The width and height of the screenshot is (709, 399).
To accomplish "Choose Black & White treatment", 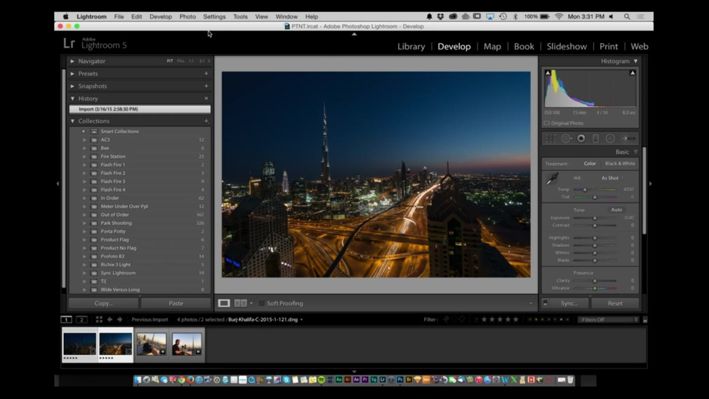I will pyautogui.click(x=620, y=163).
